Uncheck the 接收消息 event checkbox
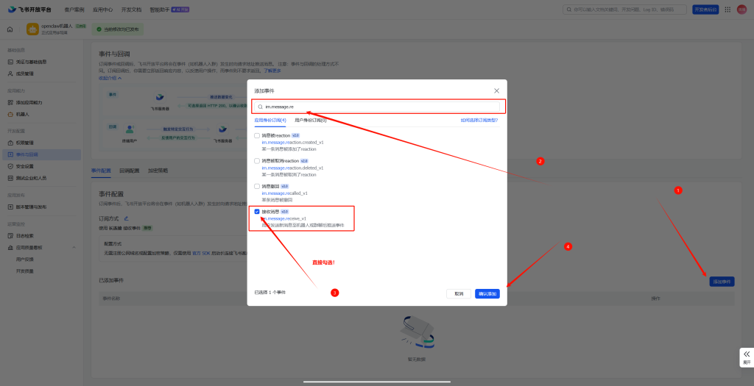 257,212
